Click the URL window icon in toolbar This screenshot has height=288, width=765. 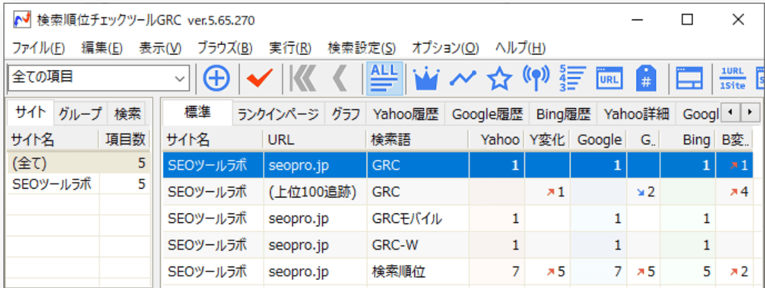608,79
